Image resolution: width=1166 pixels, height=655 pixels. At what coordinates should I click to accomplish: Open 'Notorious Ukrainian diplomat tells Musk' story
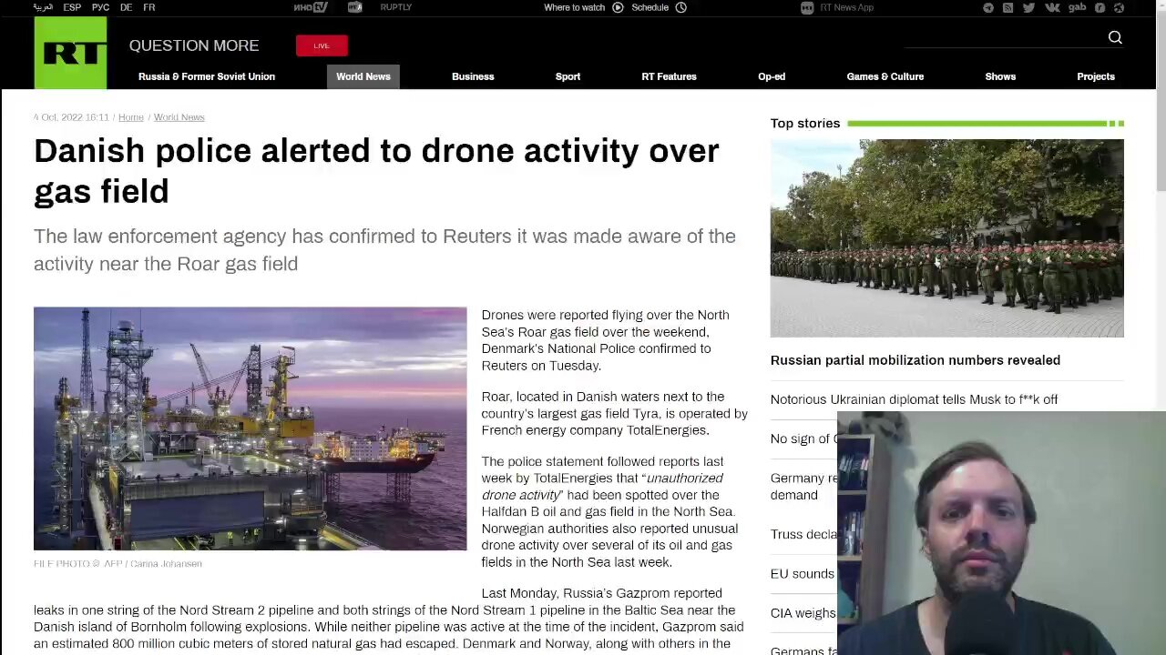pyautogui.click(x=914, y=399)
